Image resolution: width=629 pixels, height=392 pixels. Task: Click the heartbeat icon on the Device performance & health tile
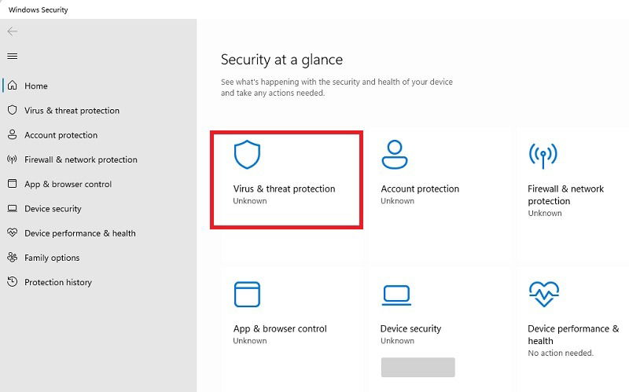click(x=544, y=294)
